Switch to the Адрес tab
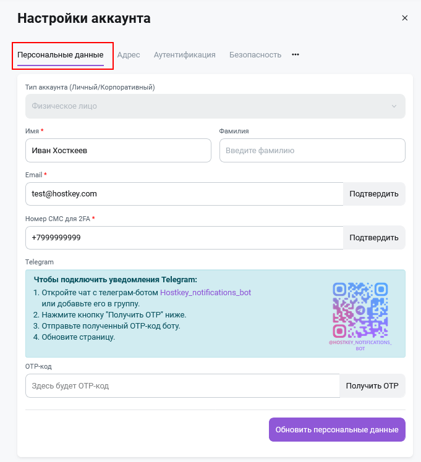The height and width of the screenshot is (462, 421). tap(129, 55)
